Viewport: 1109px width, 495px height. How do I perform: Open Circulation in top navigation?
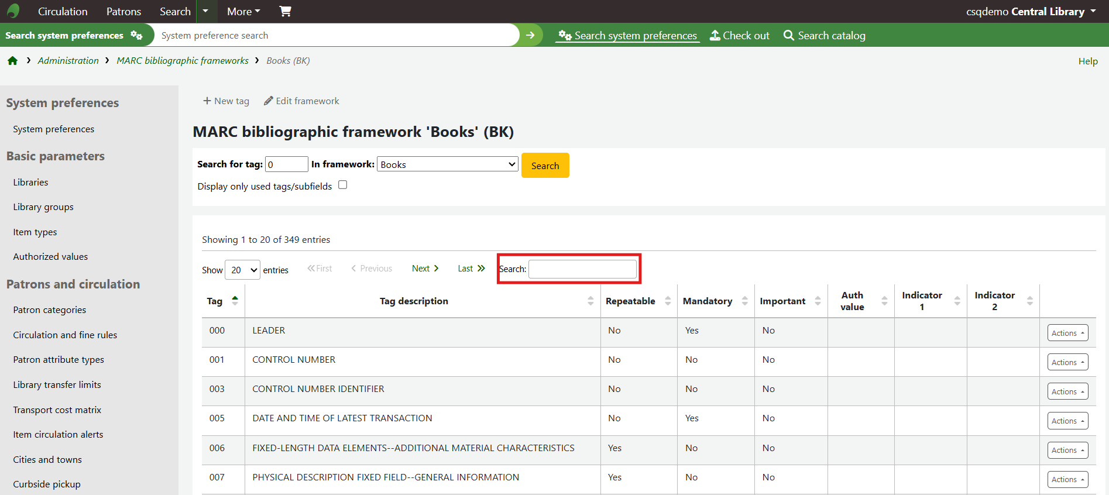pyautogui.click(x=63, y=11)
